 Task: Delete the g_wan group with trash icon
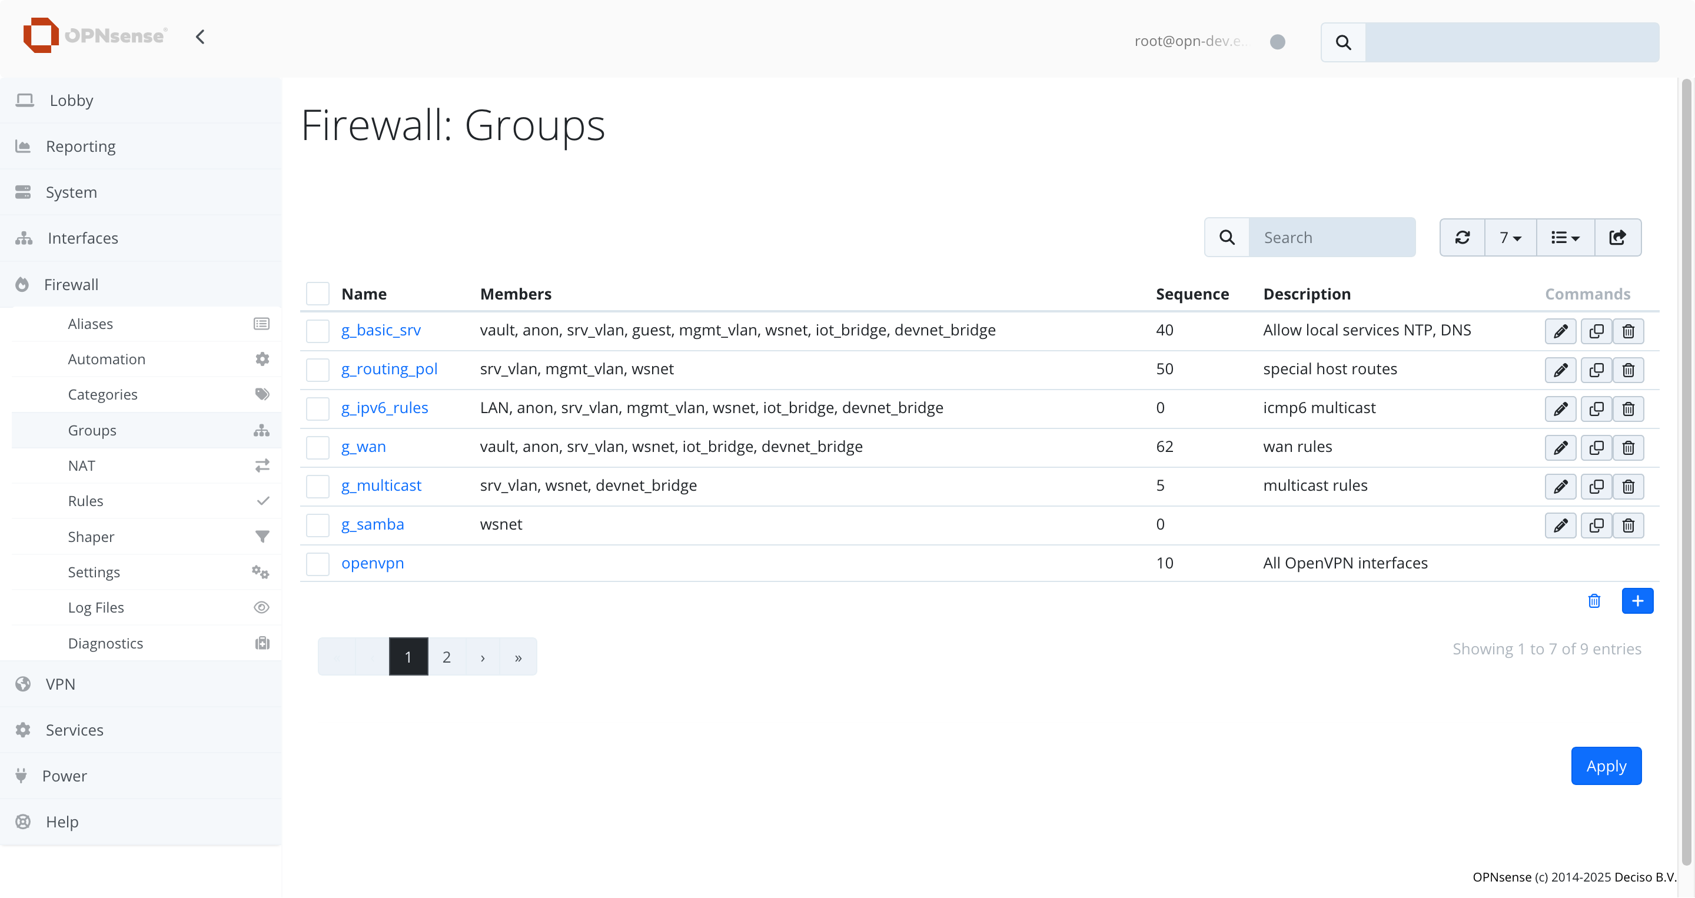coord(1628,447)
